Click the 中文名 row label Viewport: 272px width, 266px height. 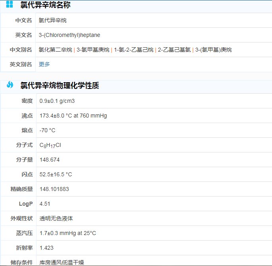(x=23, y=20)
